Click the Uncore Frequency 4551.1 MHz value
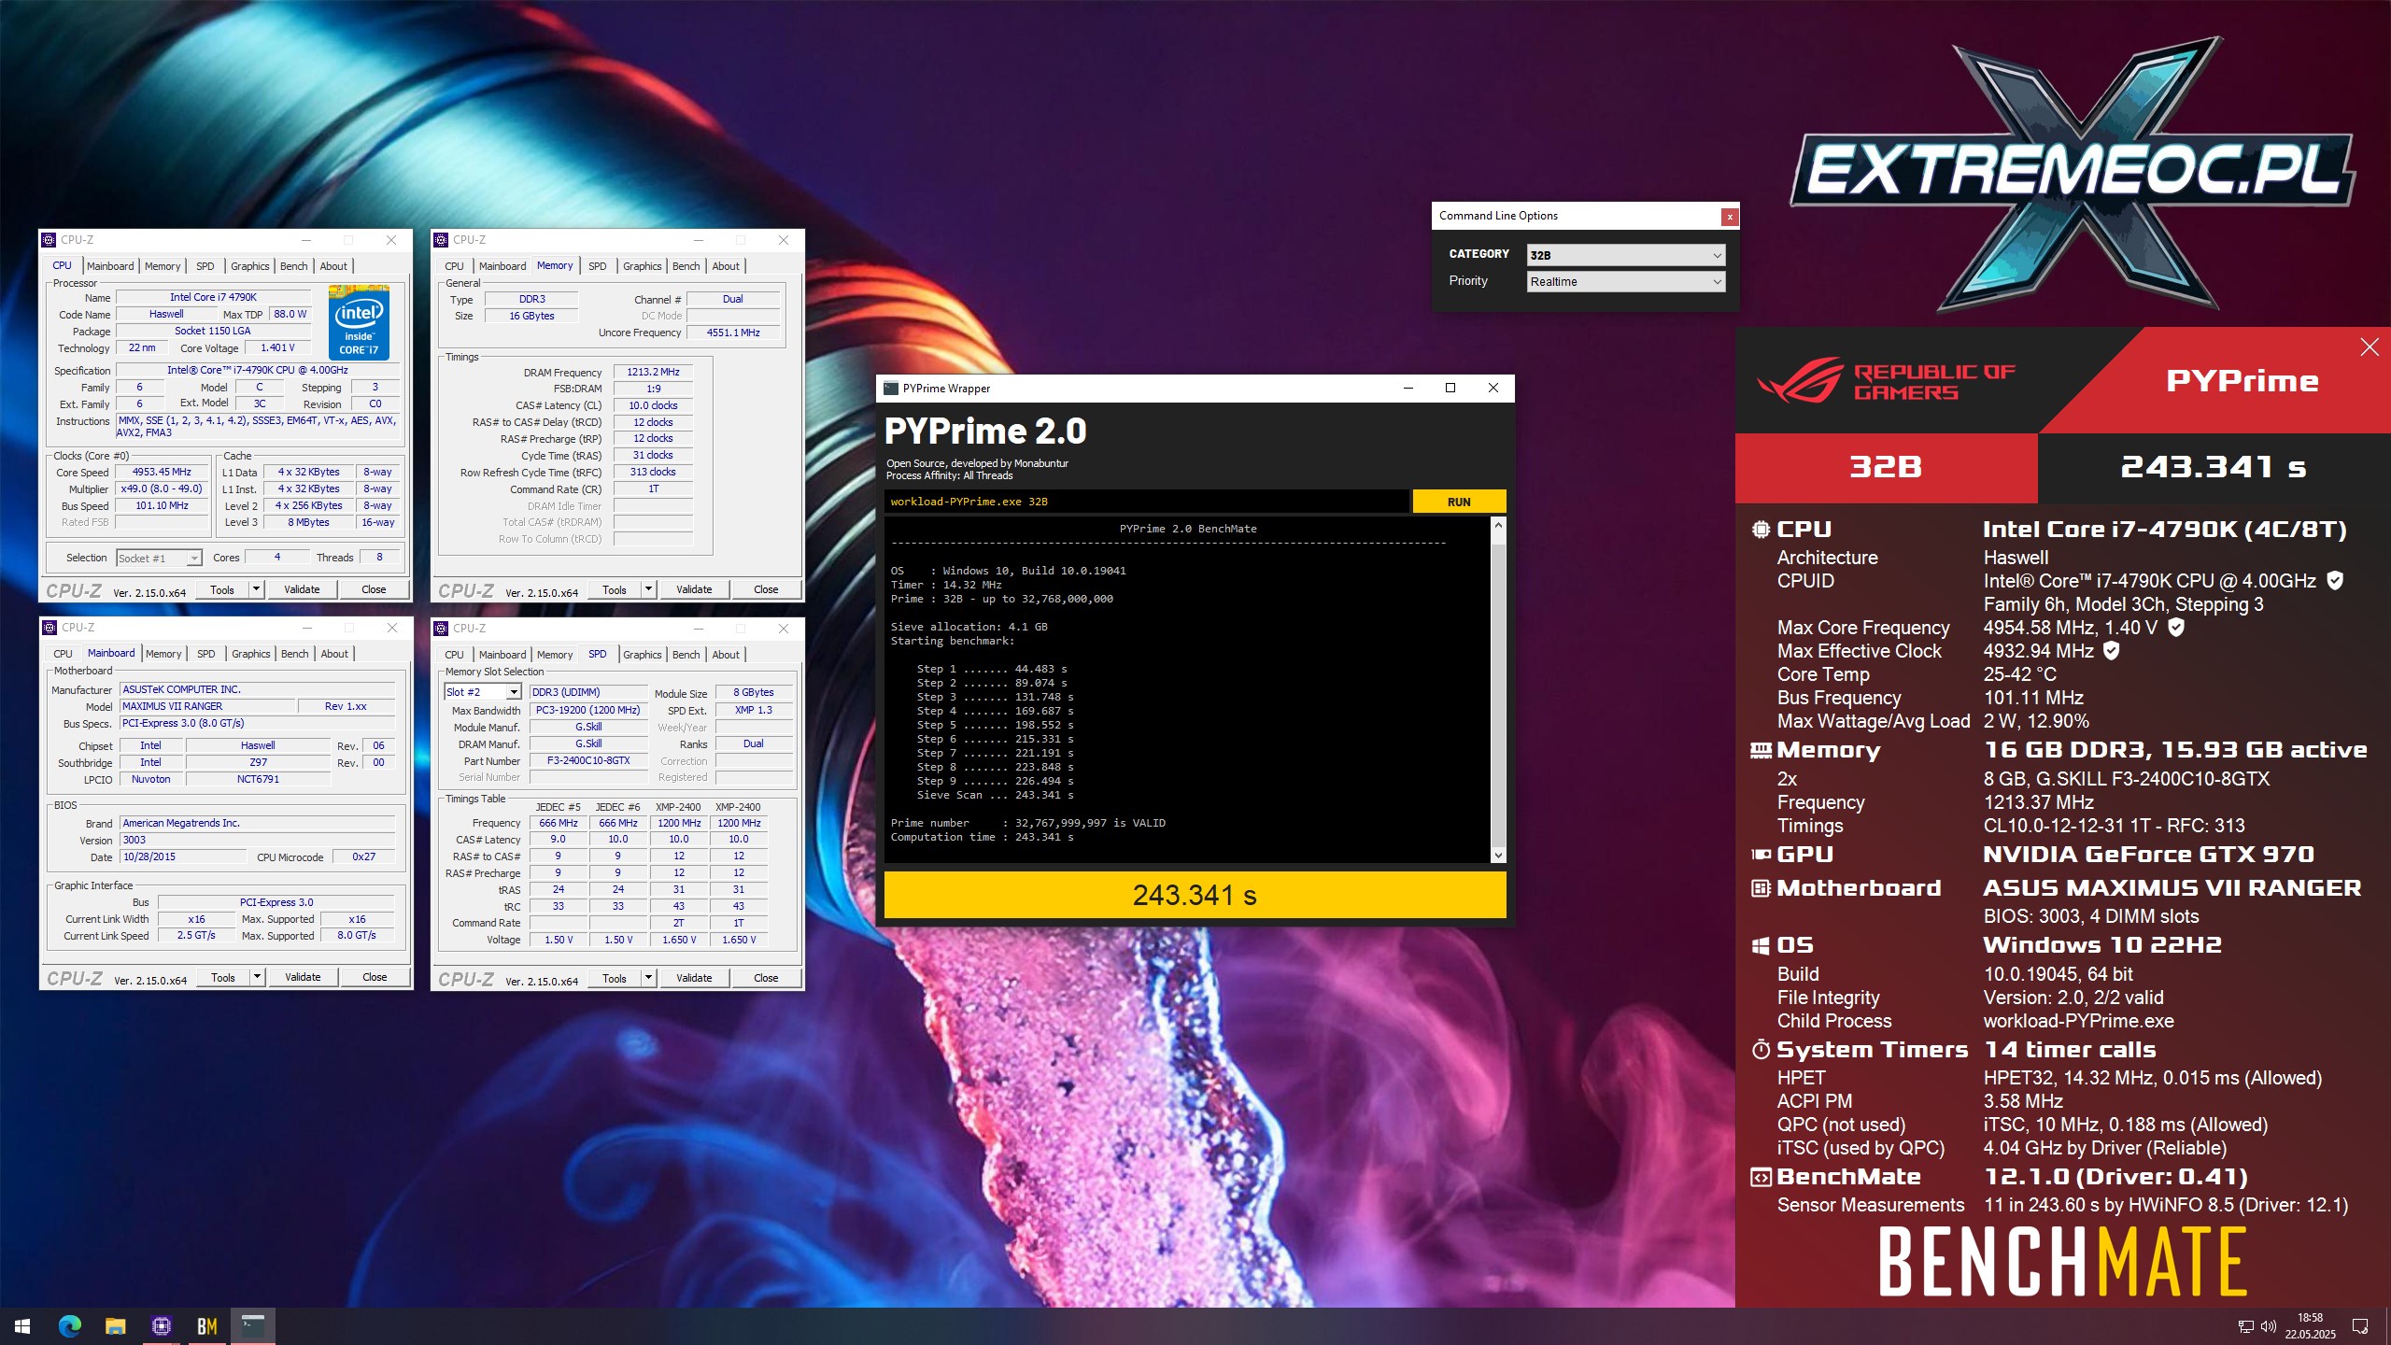Screen dimensions: 2391x1345 pos(733,333)
